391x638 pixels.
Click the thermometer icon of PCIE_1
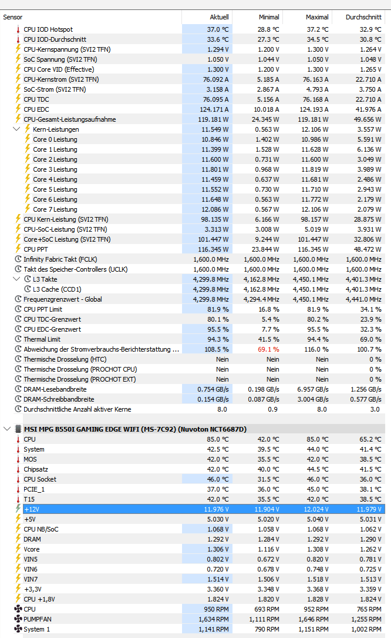[x=18, y=489]
